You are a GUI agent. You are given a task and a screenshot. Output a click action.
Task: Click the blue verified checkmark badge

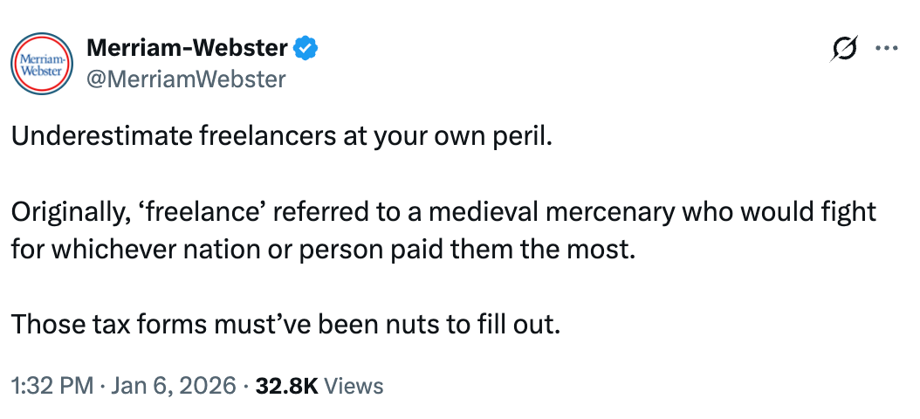(x=305, y=49)
